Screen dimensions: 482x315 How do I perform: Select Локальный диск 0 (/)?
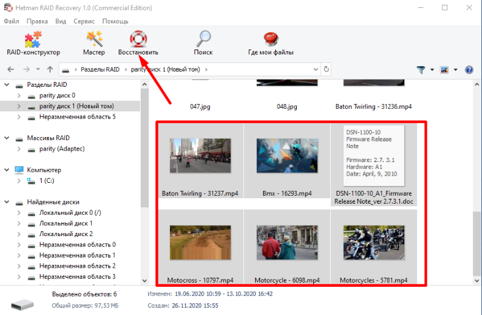point(70,213)
